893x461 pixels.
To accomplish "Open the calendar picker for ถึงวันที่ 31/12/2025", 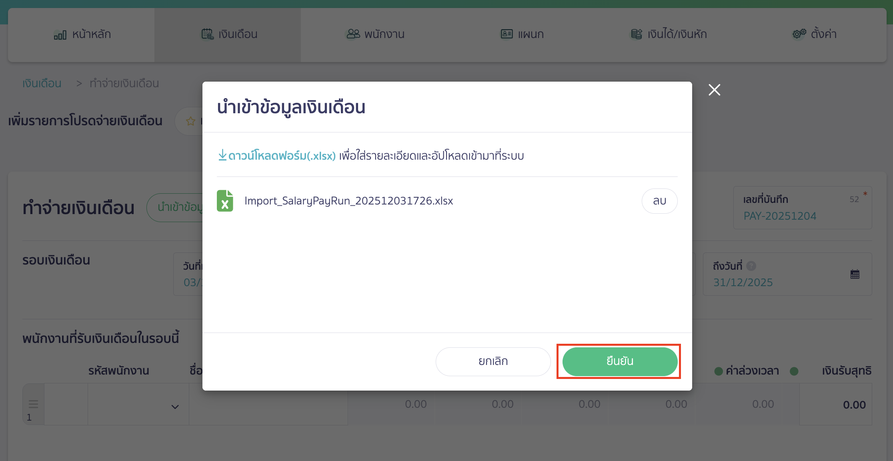I will [x=855, y=274].
